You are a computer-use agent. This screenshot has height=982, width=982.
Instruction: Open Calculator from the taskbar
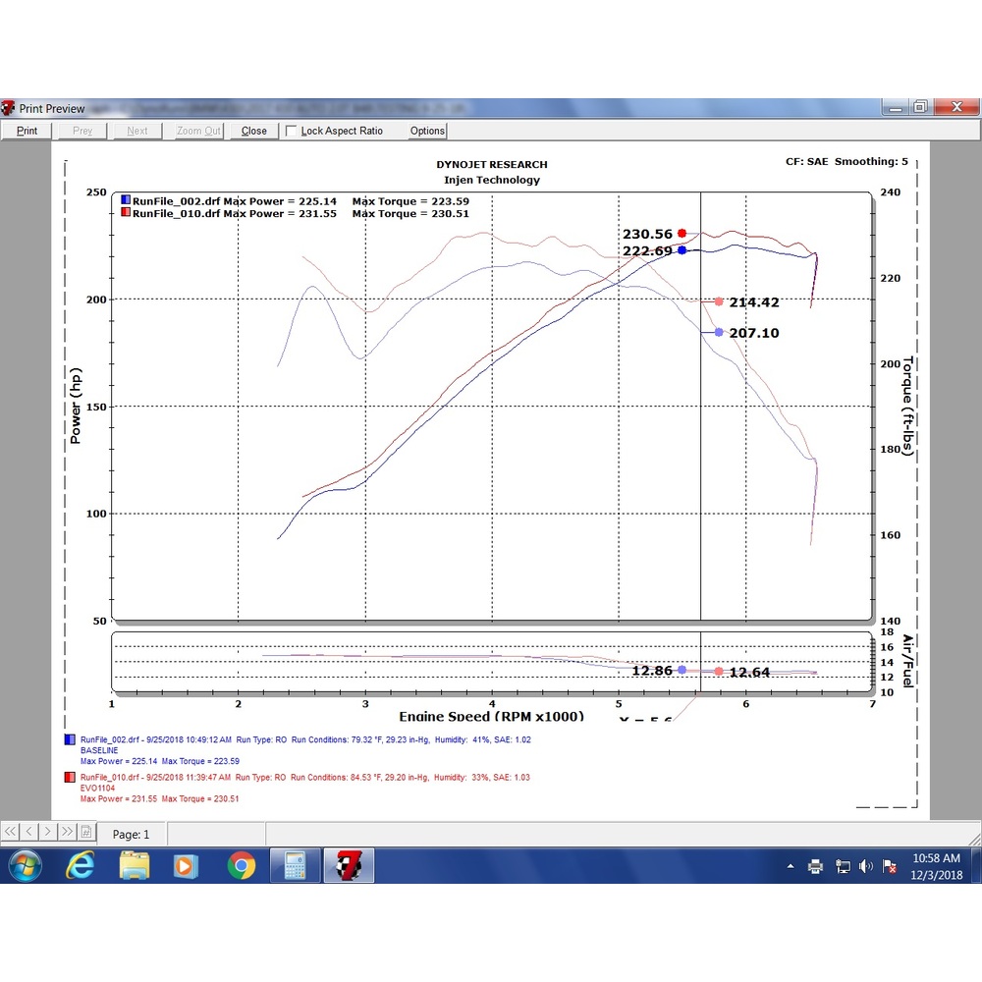pyautogui.click(x=295, y=866)
